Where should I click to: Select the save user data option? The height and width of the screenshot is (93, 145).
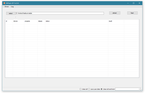click(x=94, y=89)
